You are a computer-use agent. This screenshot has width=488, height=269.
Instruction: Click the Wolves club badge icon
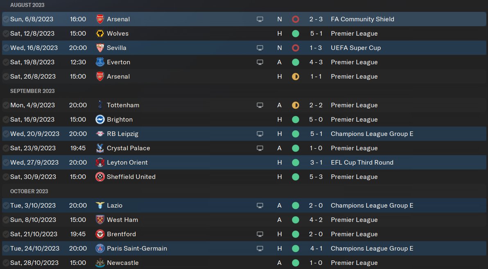pyautogui.click(x=100, y=33)
